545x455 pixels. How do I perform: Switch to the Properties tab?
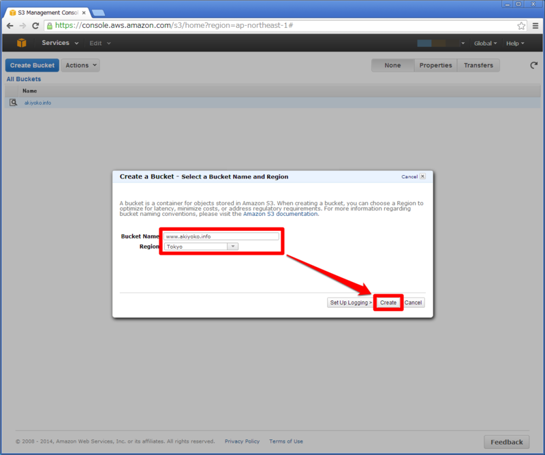(435, 65)
